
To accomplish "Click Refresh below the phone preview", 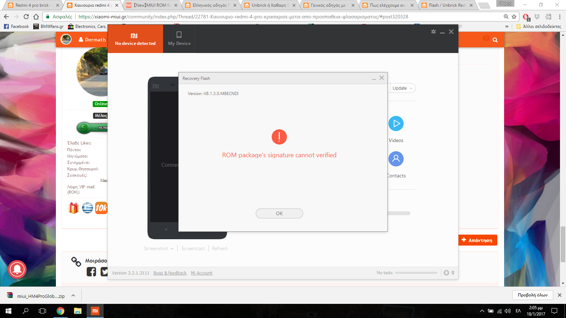I will tap(220, 249).
